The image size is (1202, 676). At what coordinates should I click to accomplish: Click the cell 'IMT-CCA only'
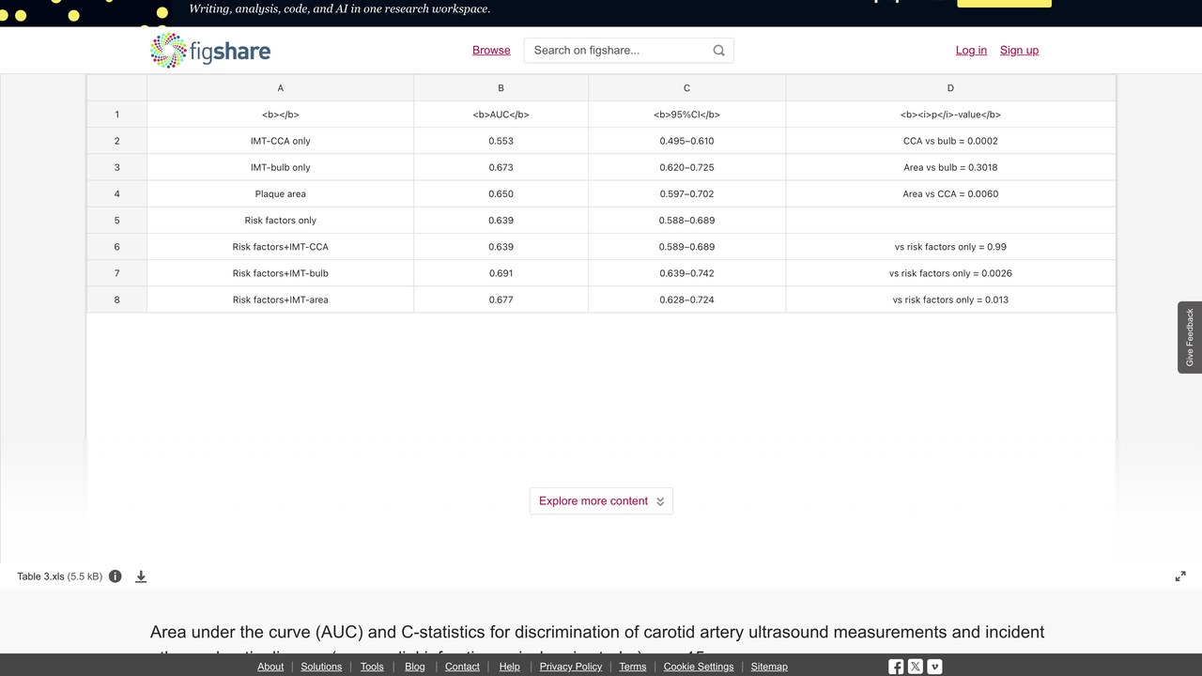click(x=281, y=141)
